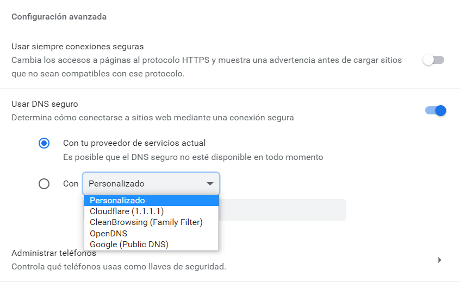
Task: Turn off the Usar DNS seguro switch
Action: [x=436, y=111]
